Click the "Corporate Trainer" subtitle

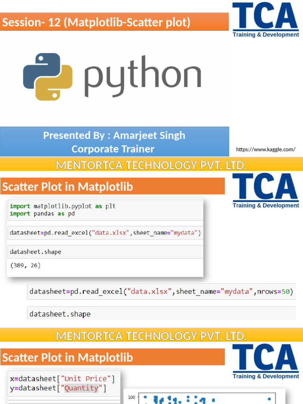[113, 149]
